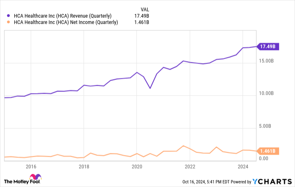Select HCA Revenue (Quarterly) legend label
295x187 pixels.
(66, 16)
